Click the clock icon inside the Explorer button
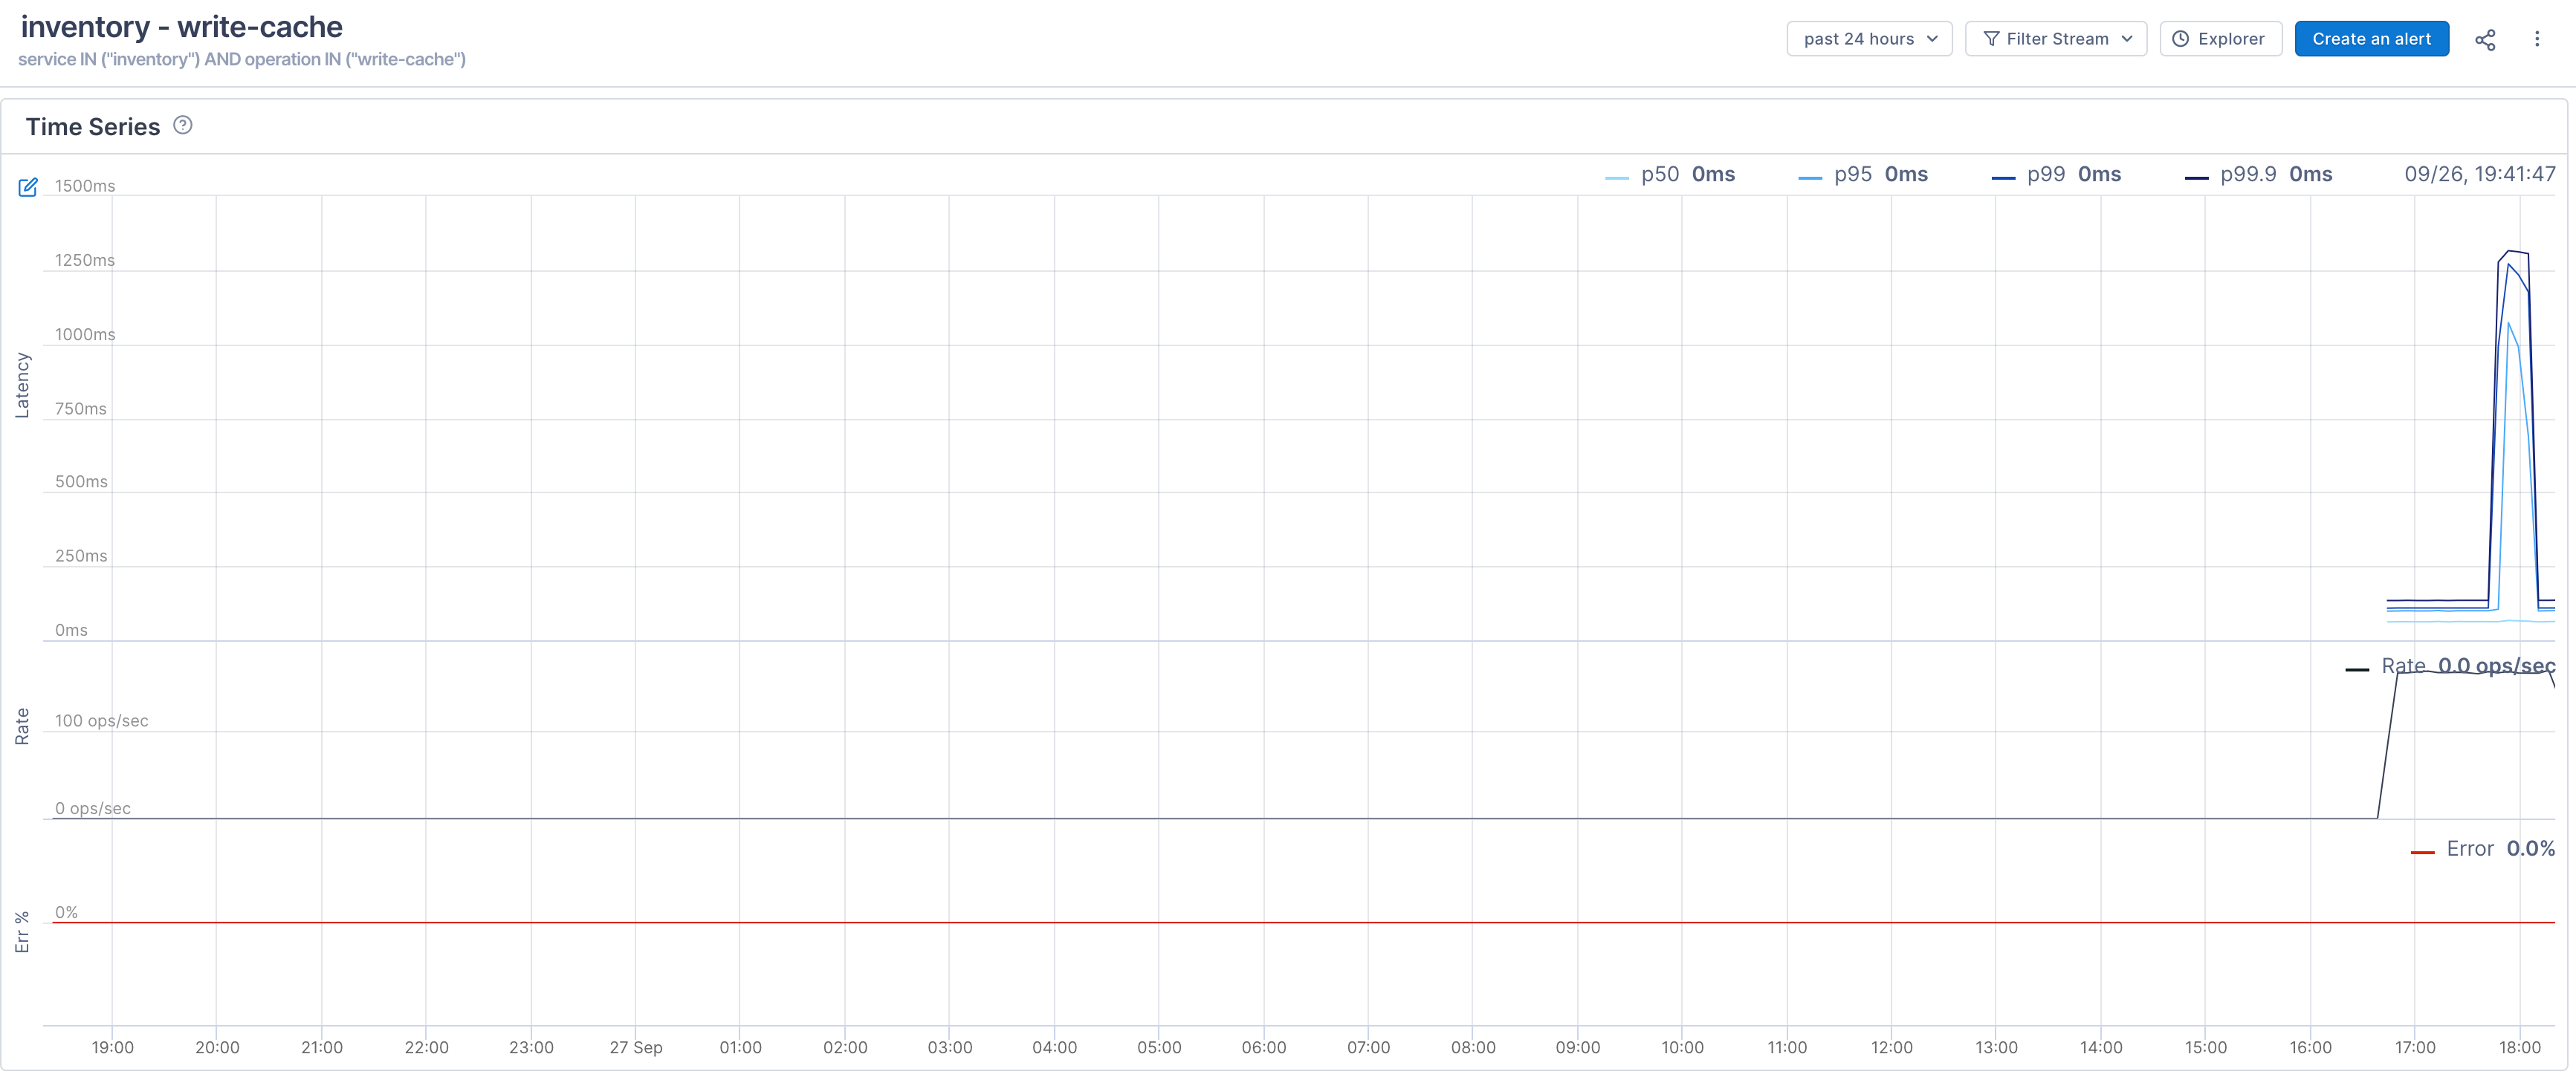 coord(2180,38)
